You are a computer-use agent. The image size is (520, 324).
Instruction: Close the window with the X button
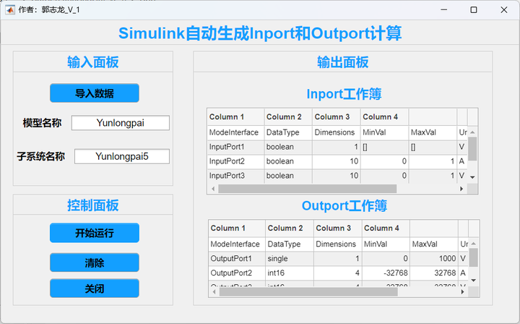point(504,10)
